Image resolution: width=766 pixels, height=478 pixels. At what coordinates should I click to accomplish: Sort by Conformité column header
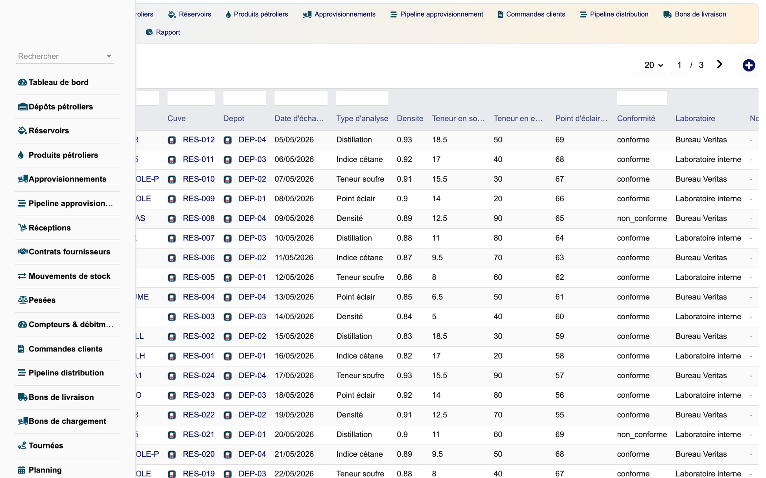(636, 118)
